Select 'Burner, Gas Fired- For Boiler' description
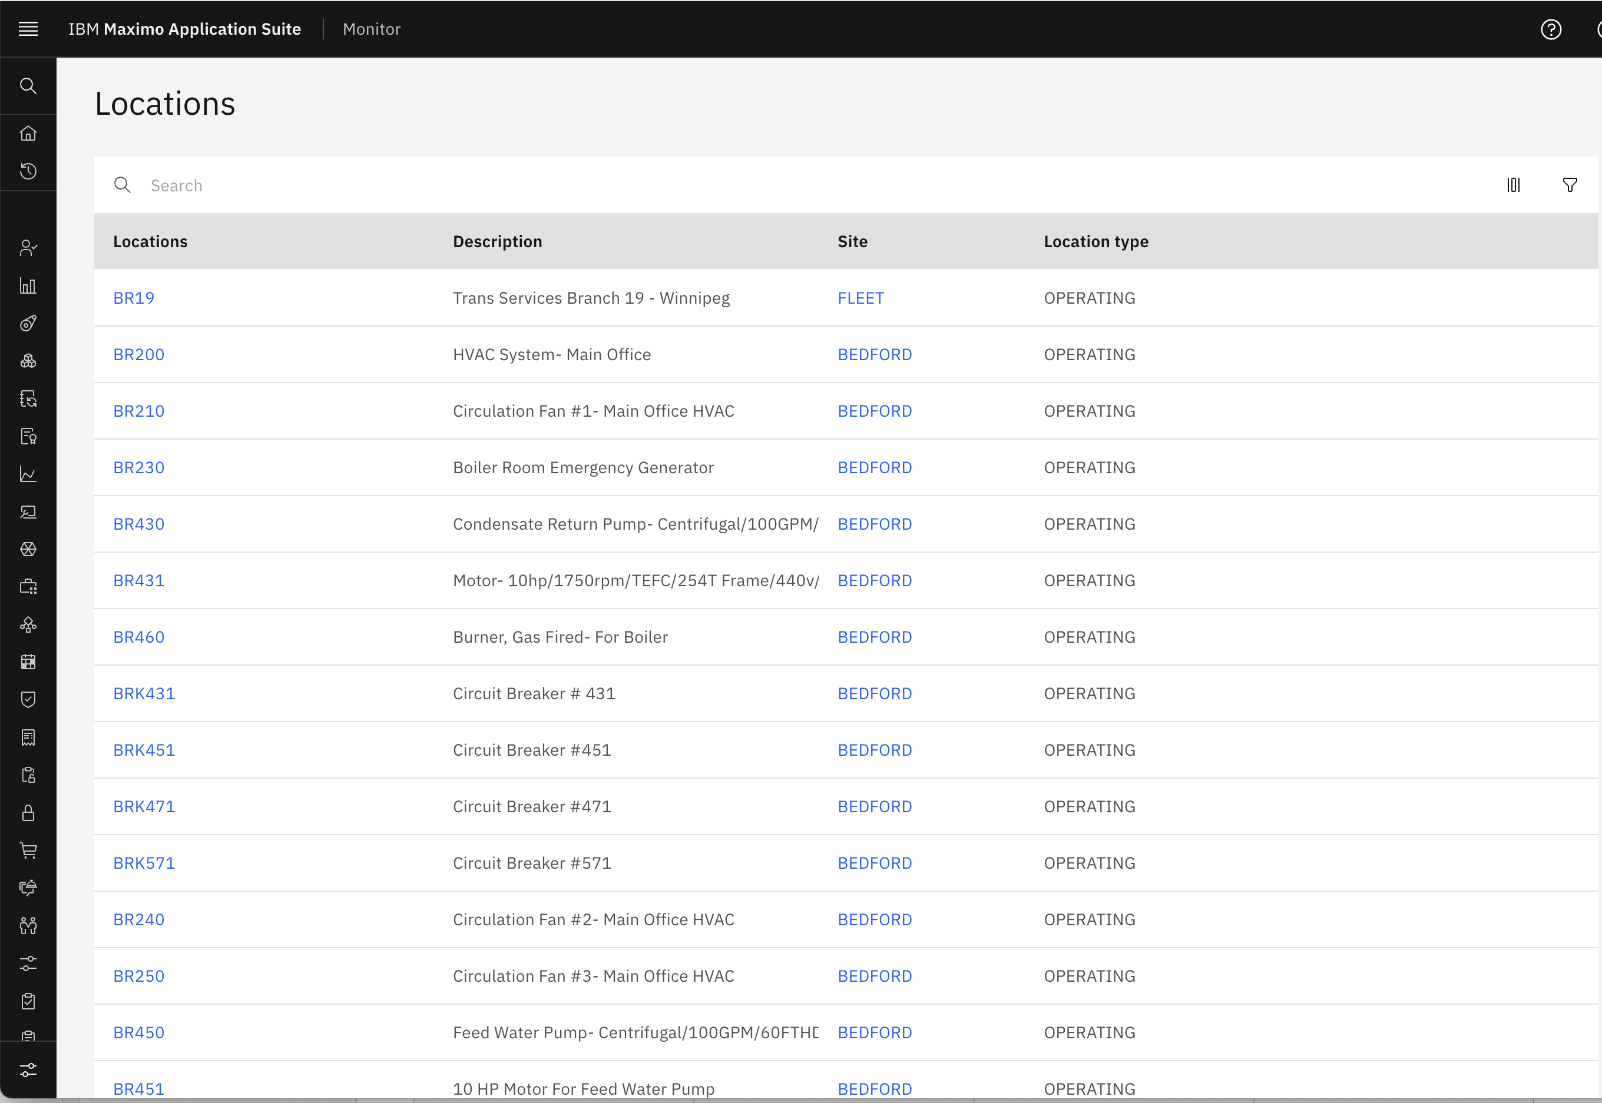 560,637
